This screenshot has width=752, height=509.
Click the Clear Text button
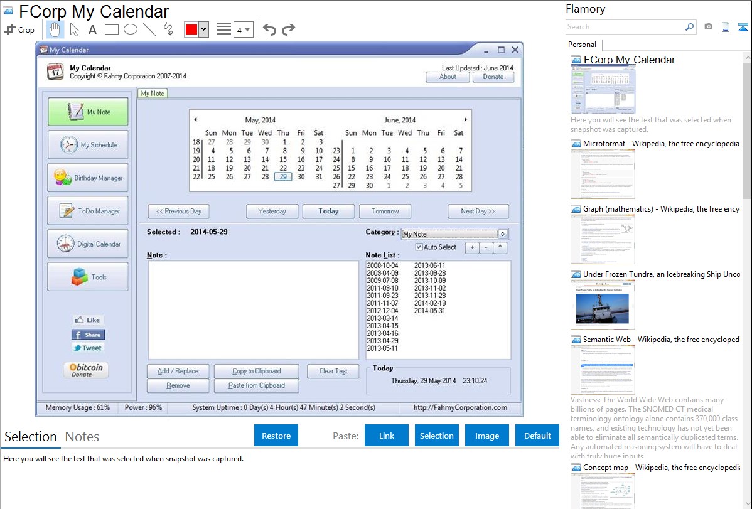333,372
